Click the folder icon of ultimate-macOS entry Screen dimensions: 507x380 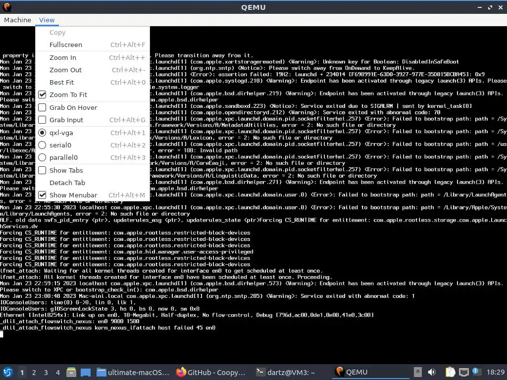pos(101,372)
